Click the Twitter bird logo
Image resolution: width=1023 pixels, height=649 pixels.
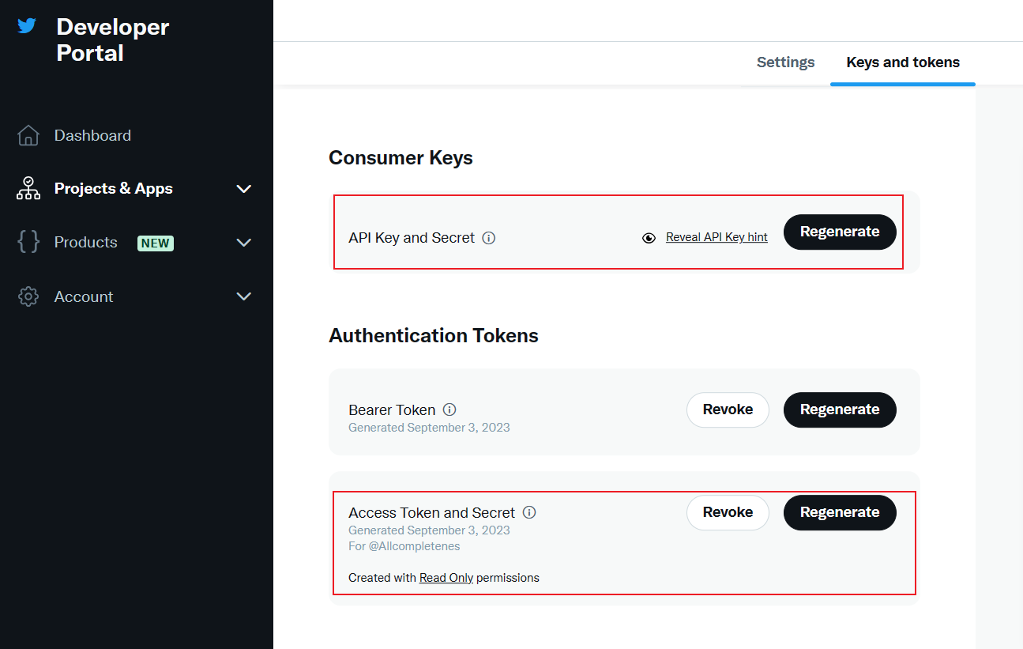click(28, 26)
